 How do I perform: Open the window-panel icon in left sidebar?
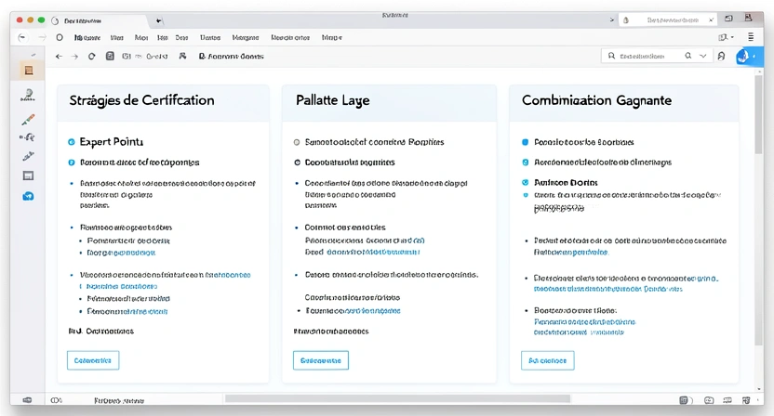28,175
